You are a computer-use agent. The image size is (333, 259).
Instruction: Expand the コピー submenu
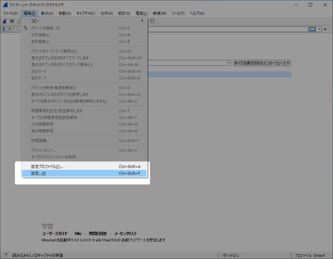click(x=84, y=21)
